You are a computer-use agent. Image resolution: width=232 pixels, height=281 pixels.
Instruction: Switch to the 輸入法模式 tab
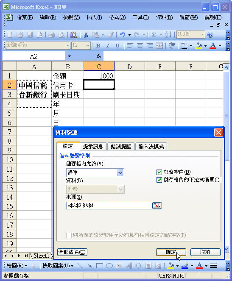151,146
